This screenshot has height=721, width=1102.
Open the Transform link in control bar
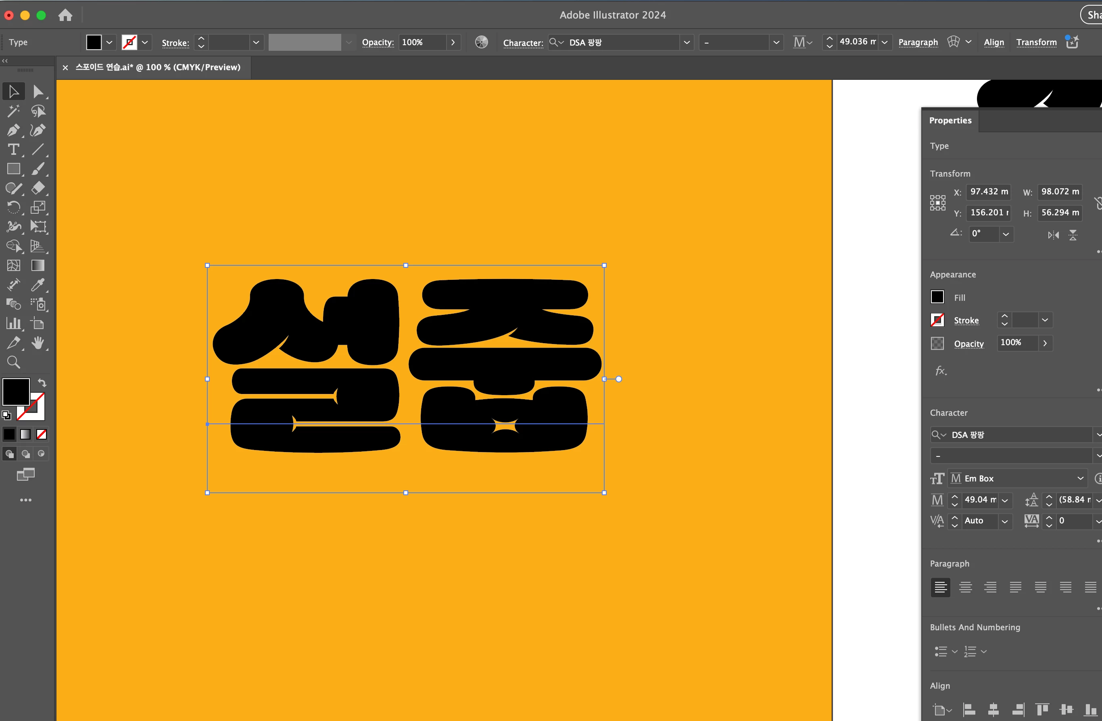[x=1036, y=42]
